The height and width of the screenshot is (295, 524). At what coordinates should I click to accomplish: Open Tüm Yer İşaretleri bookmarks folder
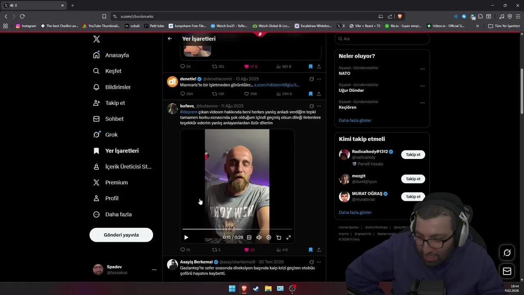tap(504, 26)
